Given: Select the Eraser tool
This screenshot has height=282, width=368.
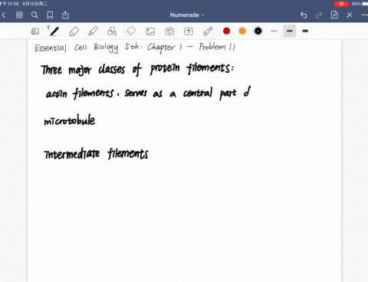Looking at the screenshot, I should 74,31.
